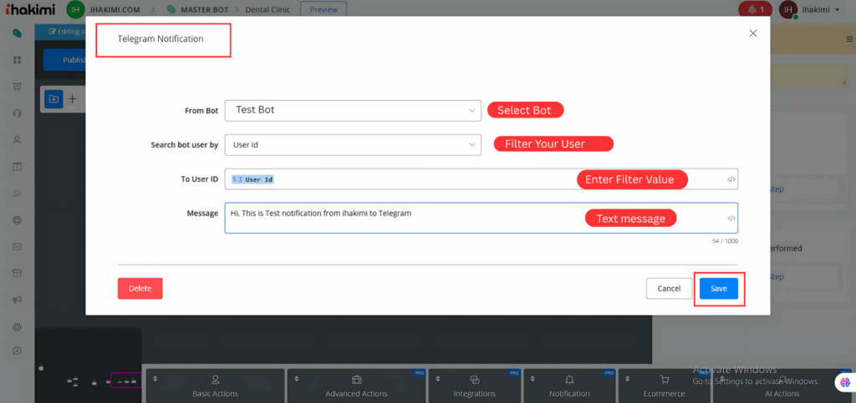The height and width of the screenshot is (403, 856).
Task: Close the Telegram Notification dialog
Action: [752, 33]
